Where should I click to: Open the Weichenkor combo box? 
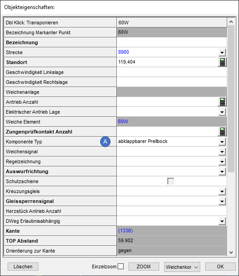[x=182, y=267]
